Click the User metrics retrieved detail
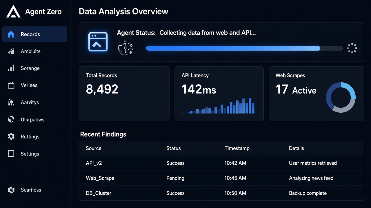This screenshot has width=371, height=208. (x=313, y=163)
